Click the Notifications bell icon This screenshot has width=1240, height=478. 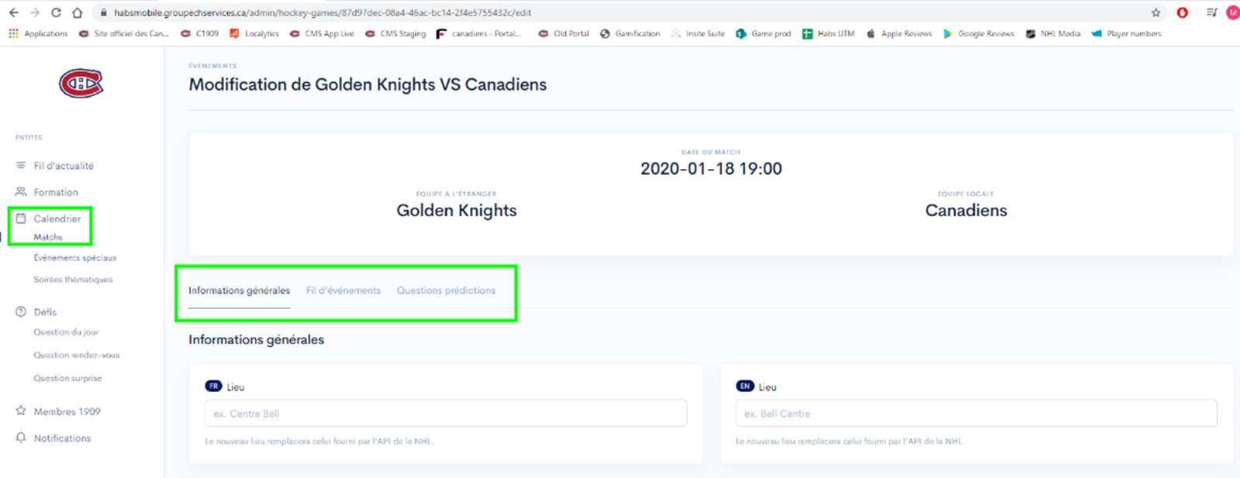tap(21, 438)
